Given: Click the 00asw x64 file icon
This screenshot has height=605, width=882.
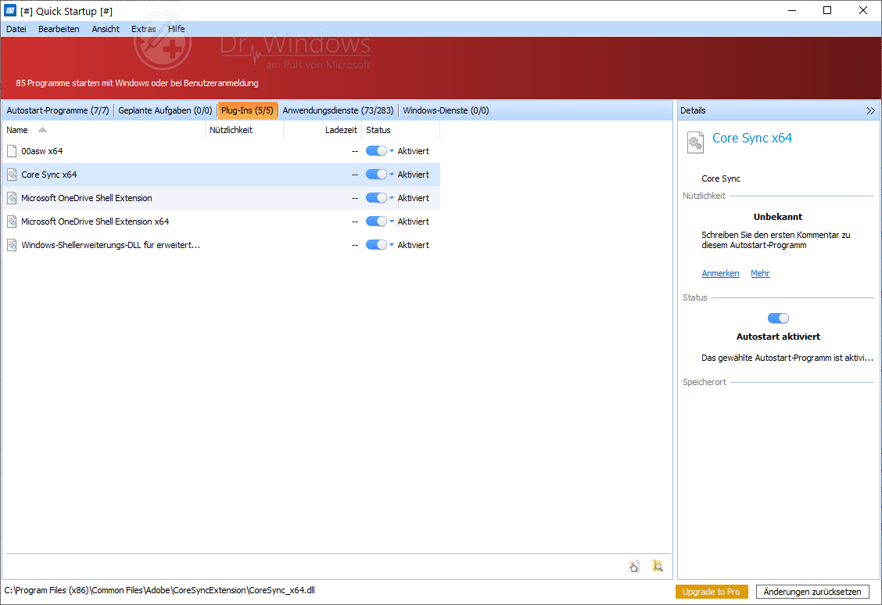Looking at the screenshot, I should tap(12, 151).
